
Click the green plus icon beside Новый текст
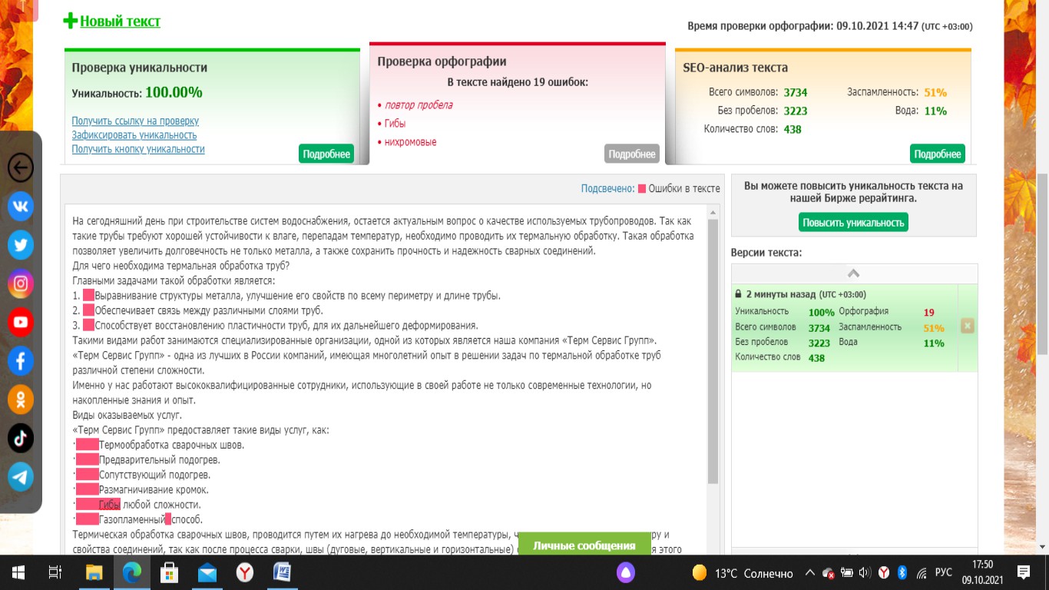pyautogui.click(x=71, y=21)
